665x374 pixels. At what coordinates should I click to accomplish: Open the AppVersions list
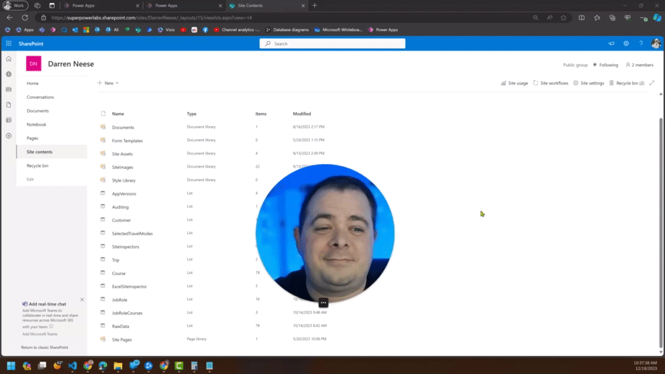pyautogui.click(x=124, y=193)
